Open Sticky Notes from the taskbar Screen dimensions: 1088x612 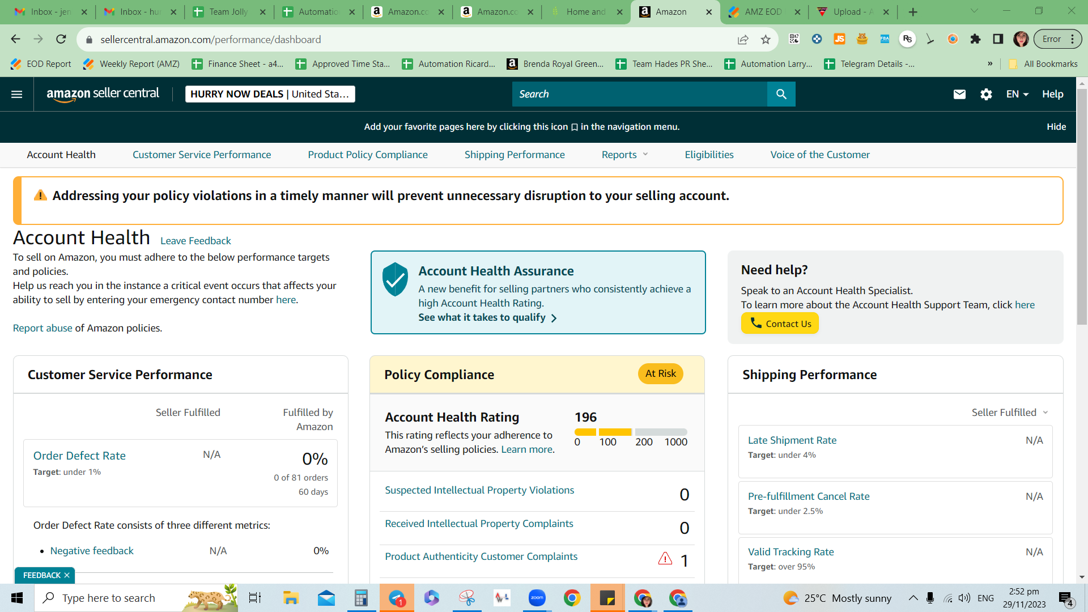point(607,598)
